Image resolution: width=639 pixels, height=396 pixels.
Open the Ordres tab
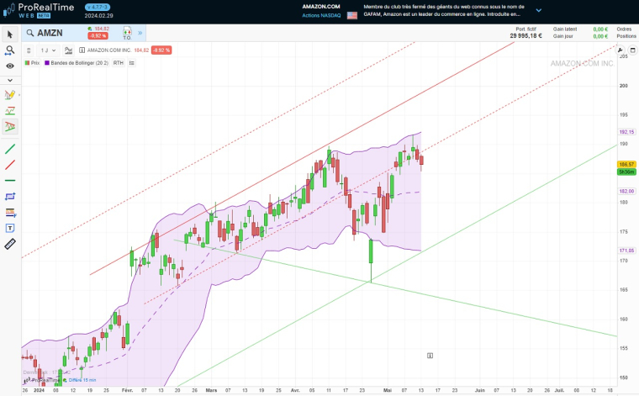click(x=624, y=29)
